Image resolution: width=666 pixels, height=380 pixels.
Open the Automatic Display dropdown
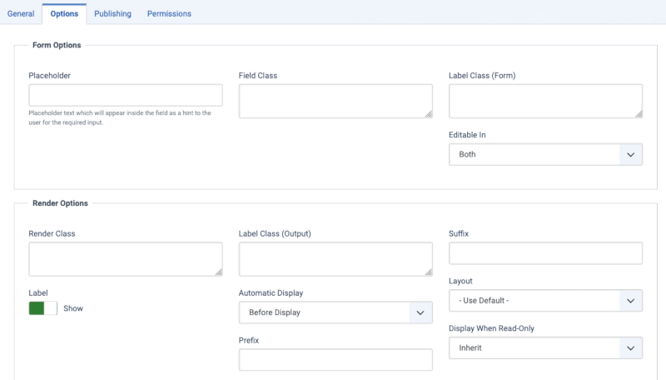tap(335, 312)
